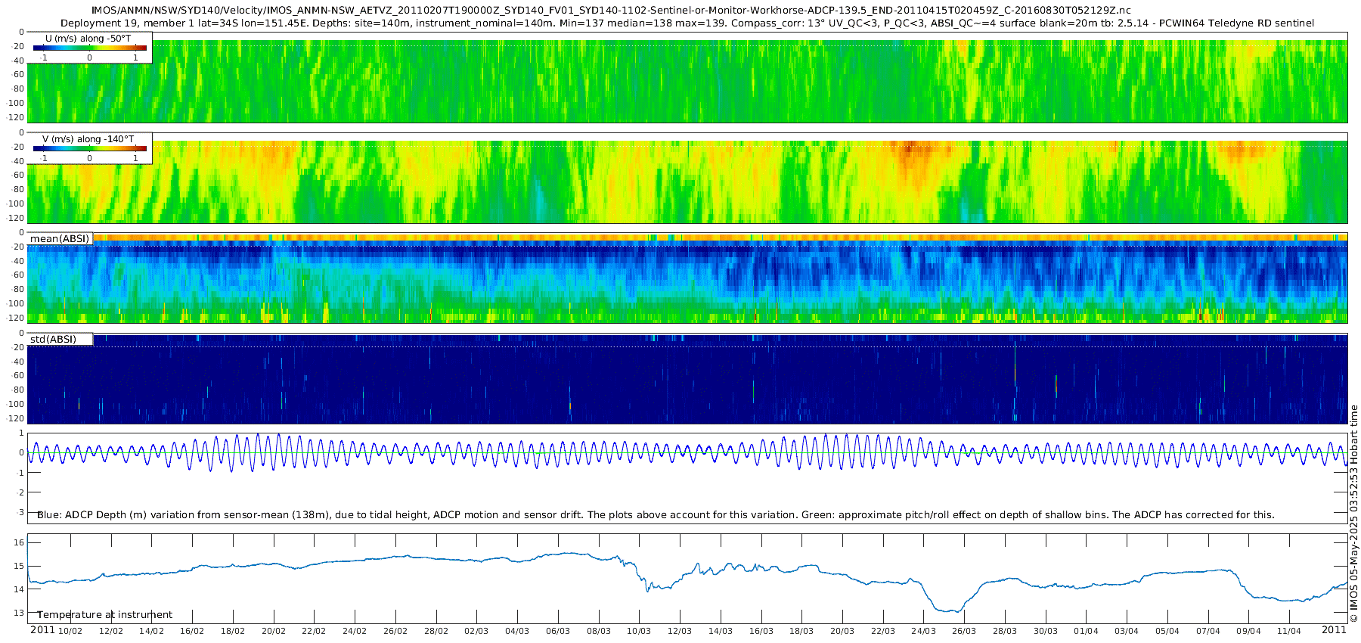Click the 2011 year label at bottom left
The width and height of the screenshot is (1361, 643).
tap(42, 630)
